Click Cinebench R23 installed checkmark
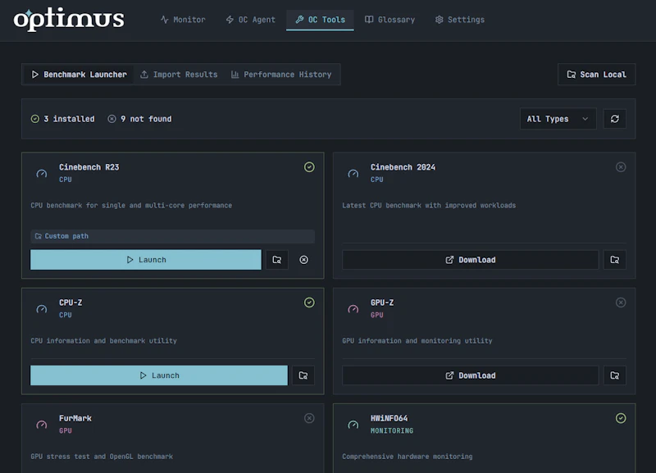 [x=309, y=167]
